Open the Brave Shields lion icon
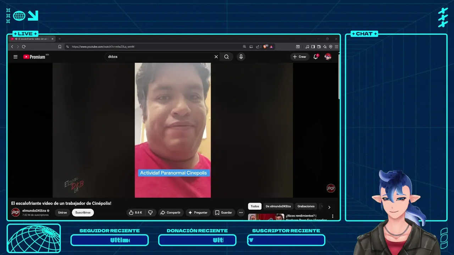454x255 pixels. tap(265, 47)
